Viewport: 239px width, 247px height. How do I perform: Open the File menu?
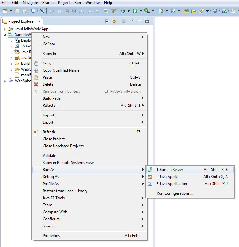coord(4,3)
